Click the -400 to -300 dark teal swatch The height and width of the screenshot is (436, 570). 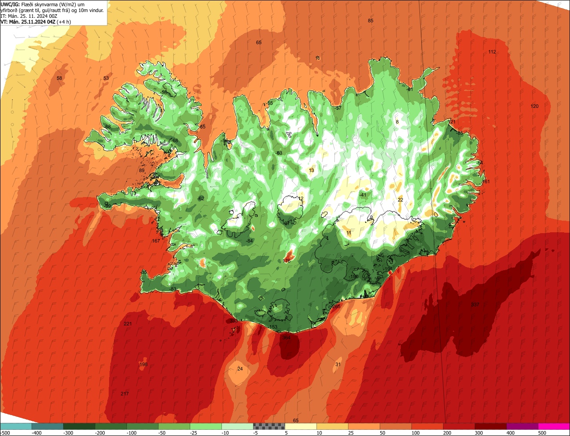point(47,426)
